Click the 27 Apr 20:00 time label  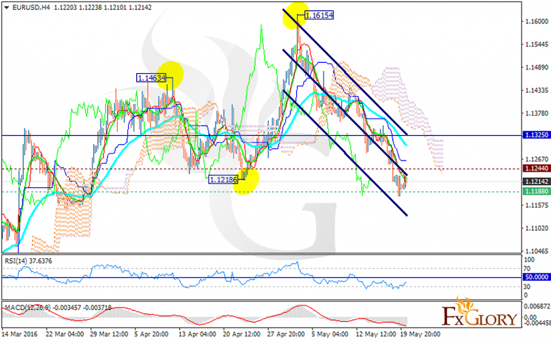pyautogui.click(x=286, y=334)
